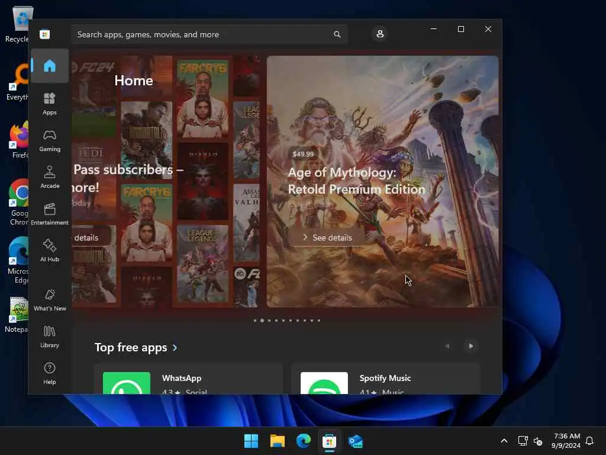Click into the Search apps, games, movies field
Screen dimensions: 606x455
(209, 34)
